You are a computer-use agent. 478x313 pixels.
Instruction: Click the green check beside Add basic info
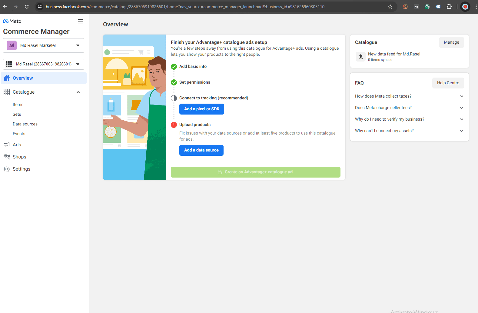[x=174, y=67]
